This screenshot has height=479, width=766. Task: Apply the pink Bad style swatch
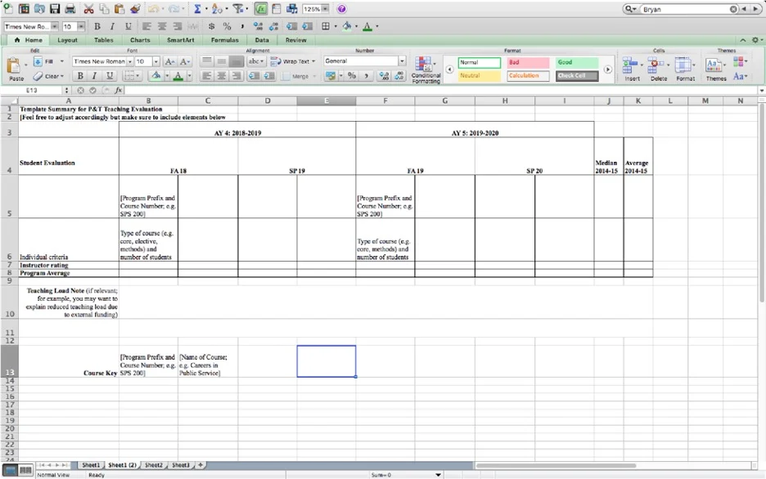528,62
